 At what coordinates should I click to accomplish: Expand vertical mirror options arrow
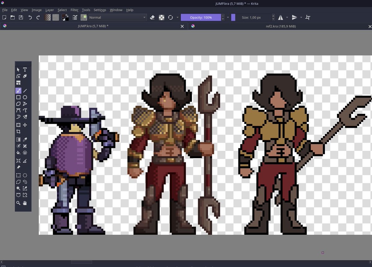coord(301,17)
